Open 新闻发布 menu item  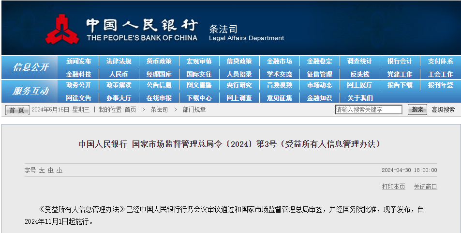point(78,61)
